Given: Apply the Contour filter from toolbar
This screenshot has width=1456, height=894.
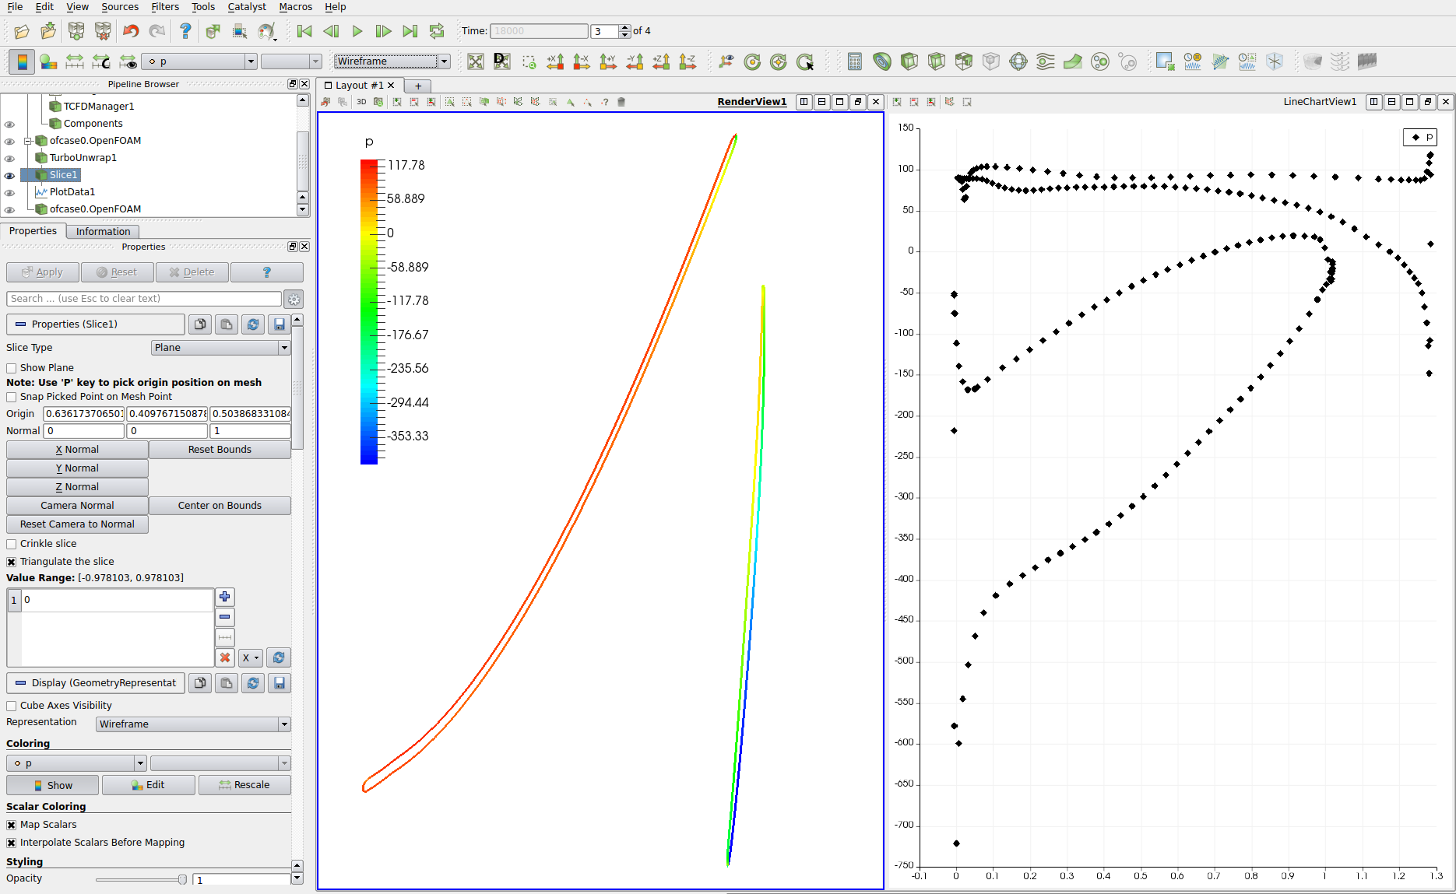Looking at the screenshot, I should click(x=881, y=61).
